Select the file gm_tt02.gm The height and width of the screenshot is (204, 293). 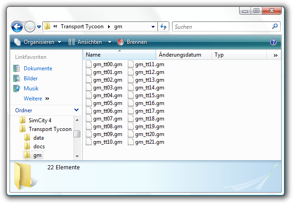point(108,80)
